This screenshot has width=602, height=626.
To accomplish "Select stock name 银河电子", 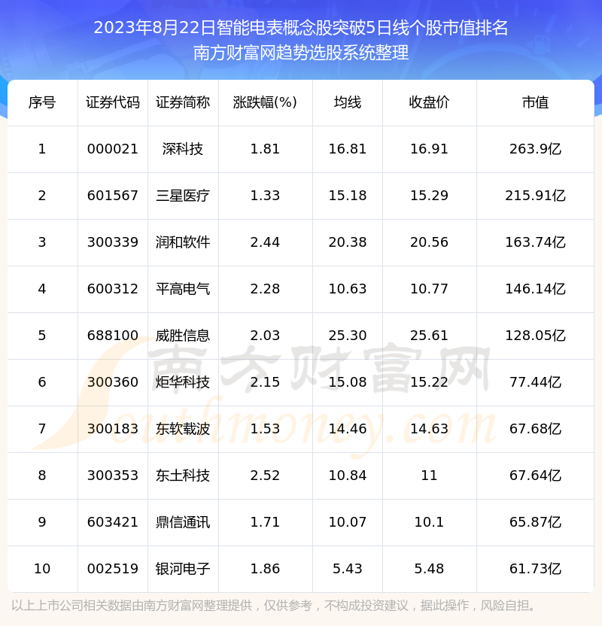I will click(x=183, y=570).
